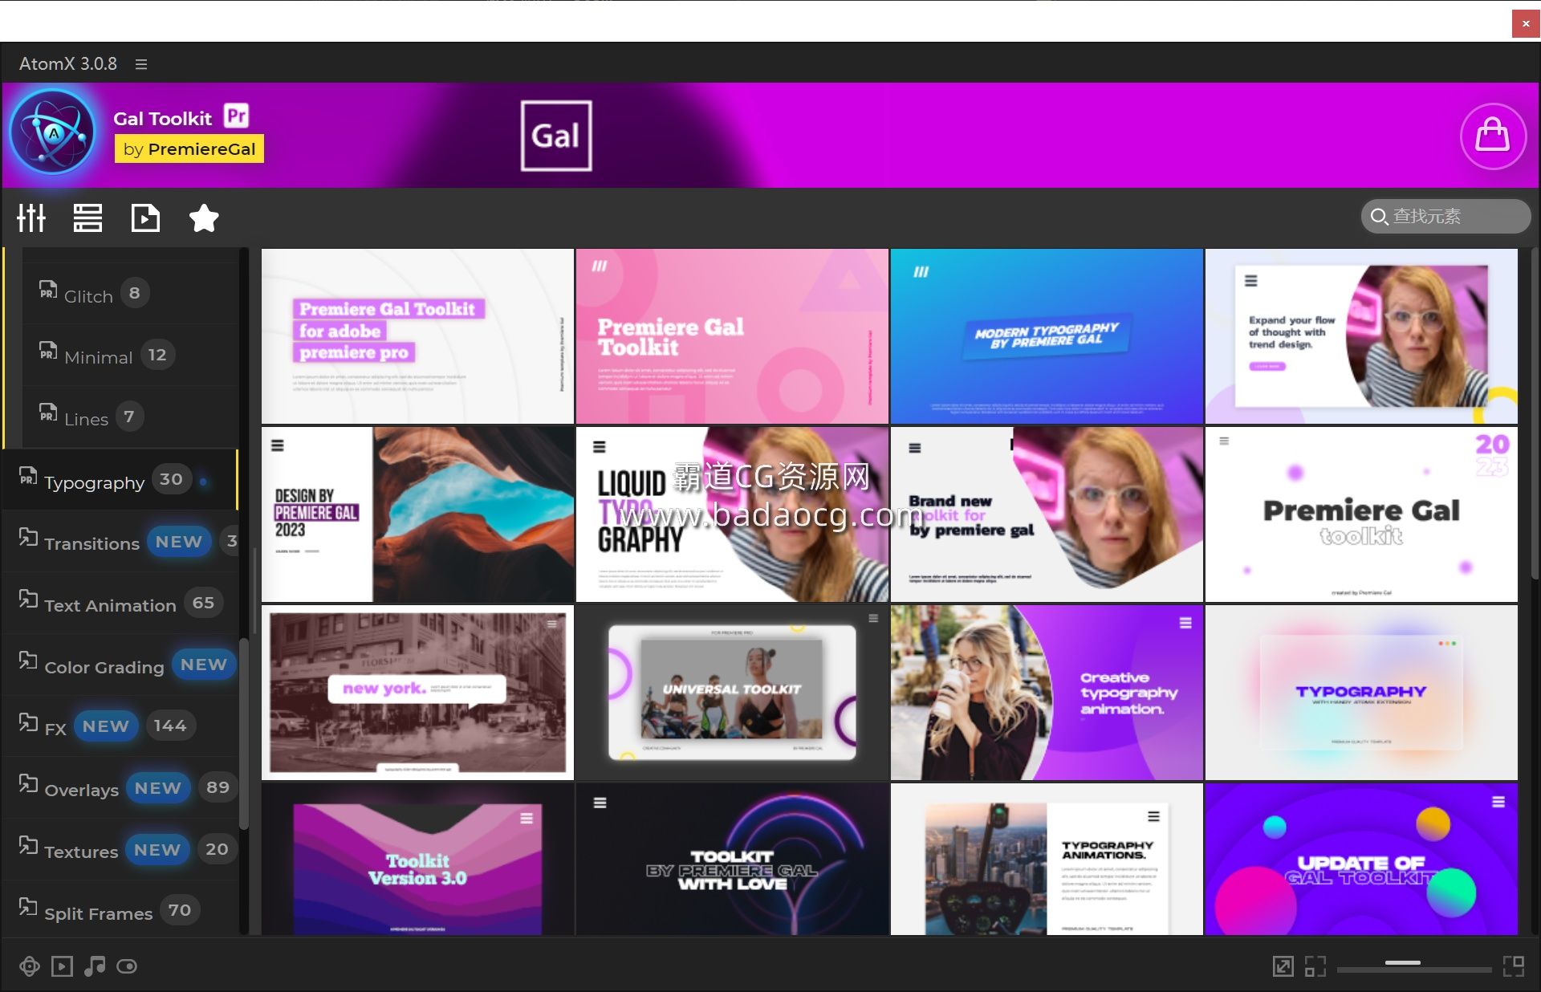The height and width of the screenshot is (992, 1541).
Task: Click the footer video play box icon
Action: [62, 966]
